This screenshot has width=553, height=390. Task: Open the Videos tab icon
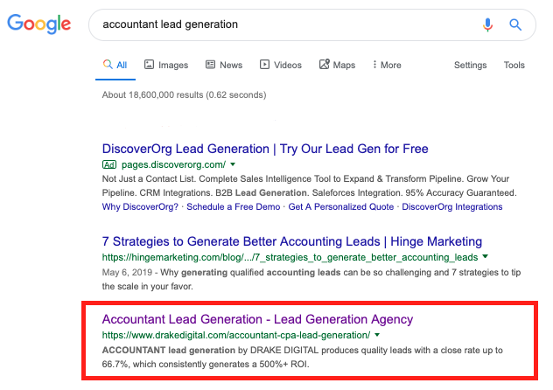point(264,65)
